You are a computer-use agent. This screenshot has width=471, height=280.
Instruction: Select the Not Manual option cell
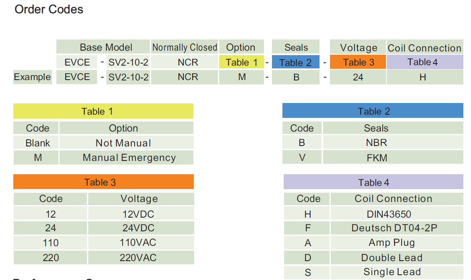[x=123, y=143]
